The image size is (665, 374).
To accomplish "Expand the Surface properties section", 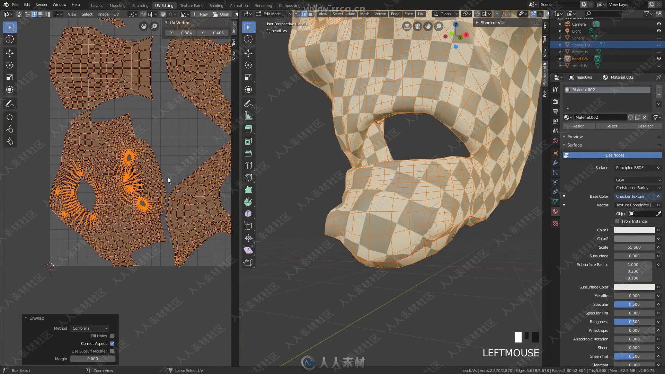I will click(574, 145).
